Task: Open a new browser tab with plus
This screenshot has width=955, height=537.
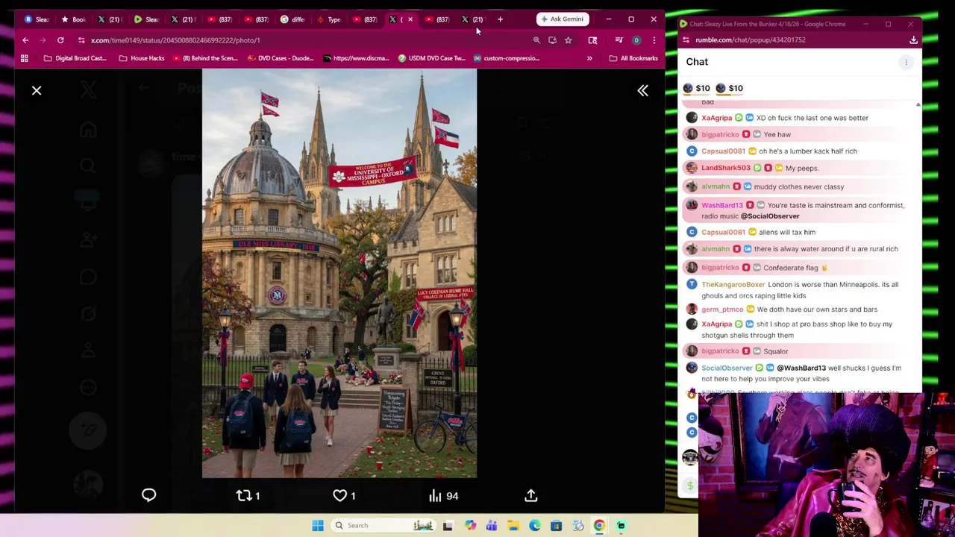Action: (500, 19)
